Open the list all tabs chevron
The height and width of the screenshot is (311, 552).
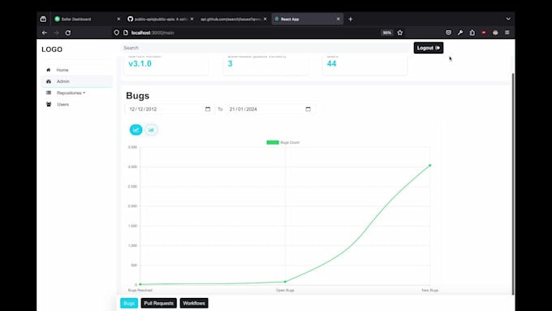pos(508,19)
